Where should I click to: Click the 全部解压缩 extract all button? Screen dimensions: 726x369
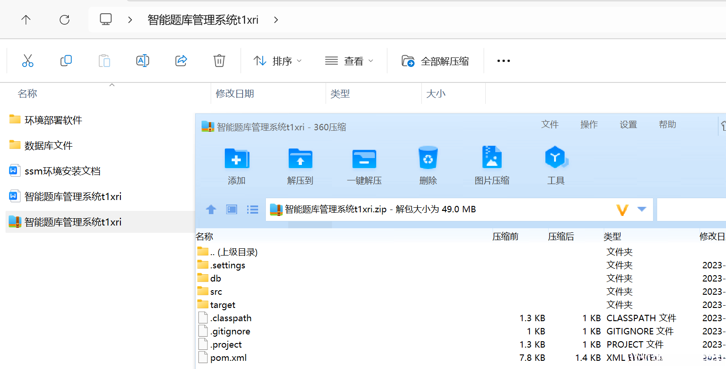[435, 61]
